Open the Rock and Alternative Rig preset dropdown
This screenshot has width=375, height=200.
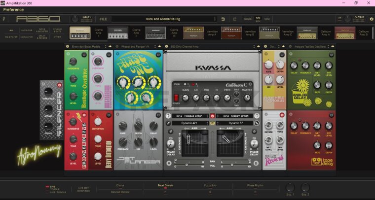click(x=163, y=19)
